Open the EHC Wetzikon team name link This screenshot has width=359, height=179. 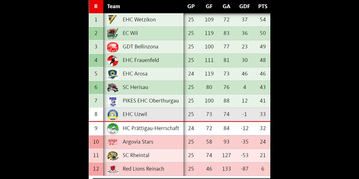click(139, 20)
